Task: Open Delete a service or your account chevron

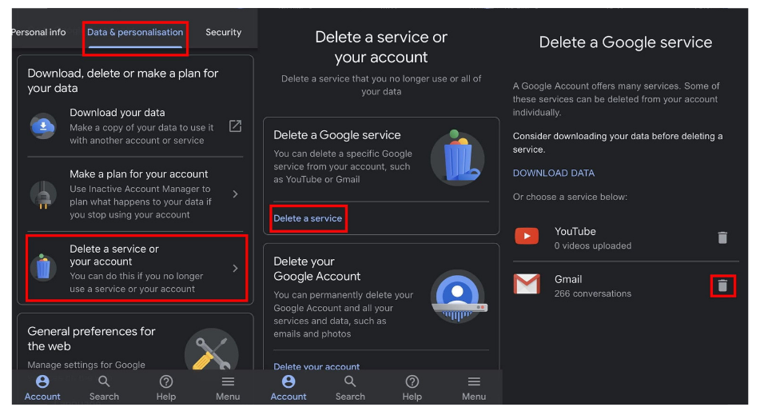Action: pos(235,268)
